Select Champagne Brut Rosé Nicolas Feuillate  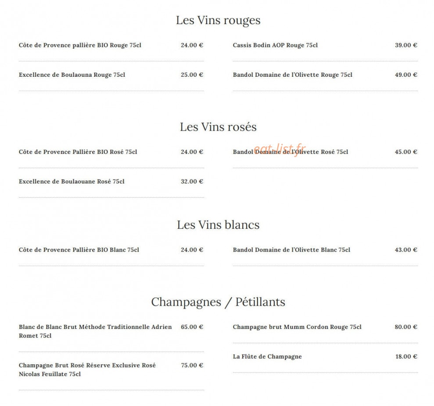pyautogui.click(x=87, y=370)
